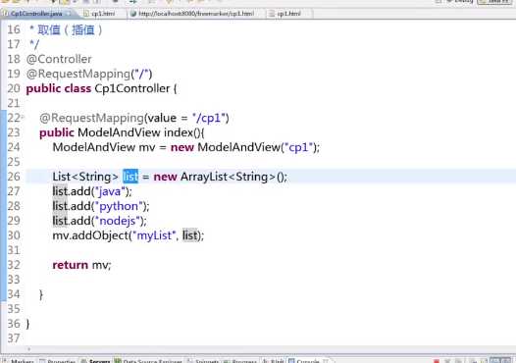Click the Chinese comment 取值（插值） on line 16

coord(70,30)
